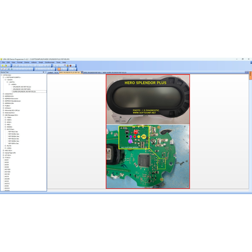Click the Open file folder icon
Image resolution: width=252 pixels, height=252 pixels.
coord(6,66)
